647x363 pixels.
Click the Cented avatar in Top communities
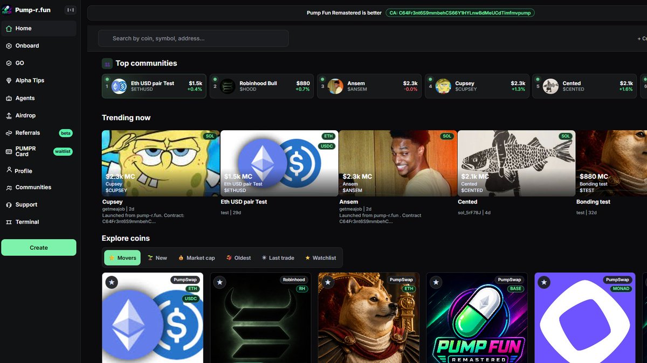point(551,86)
